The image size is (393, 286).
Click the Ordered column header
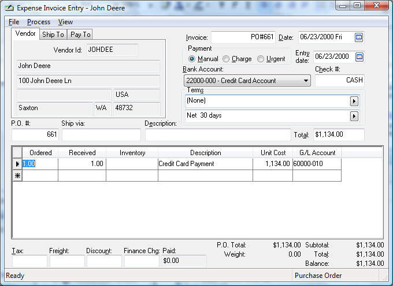(40, 153)
